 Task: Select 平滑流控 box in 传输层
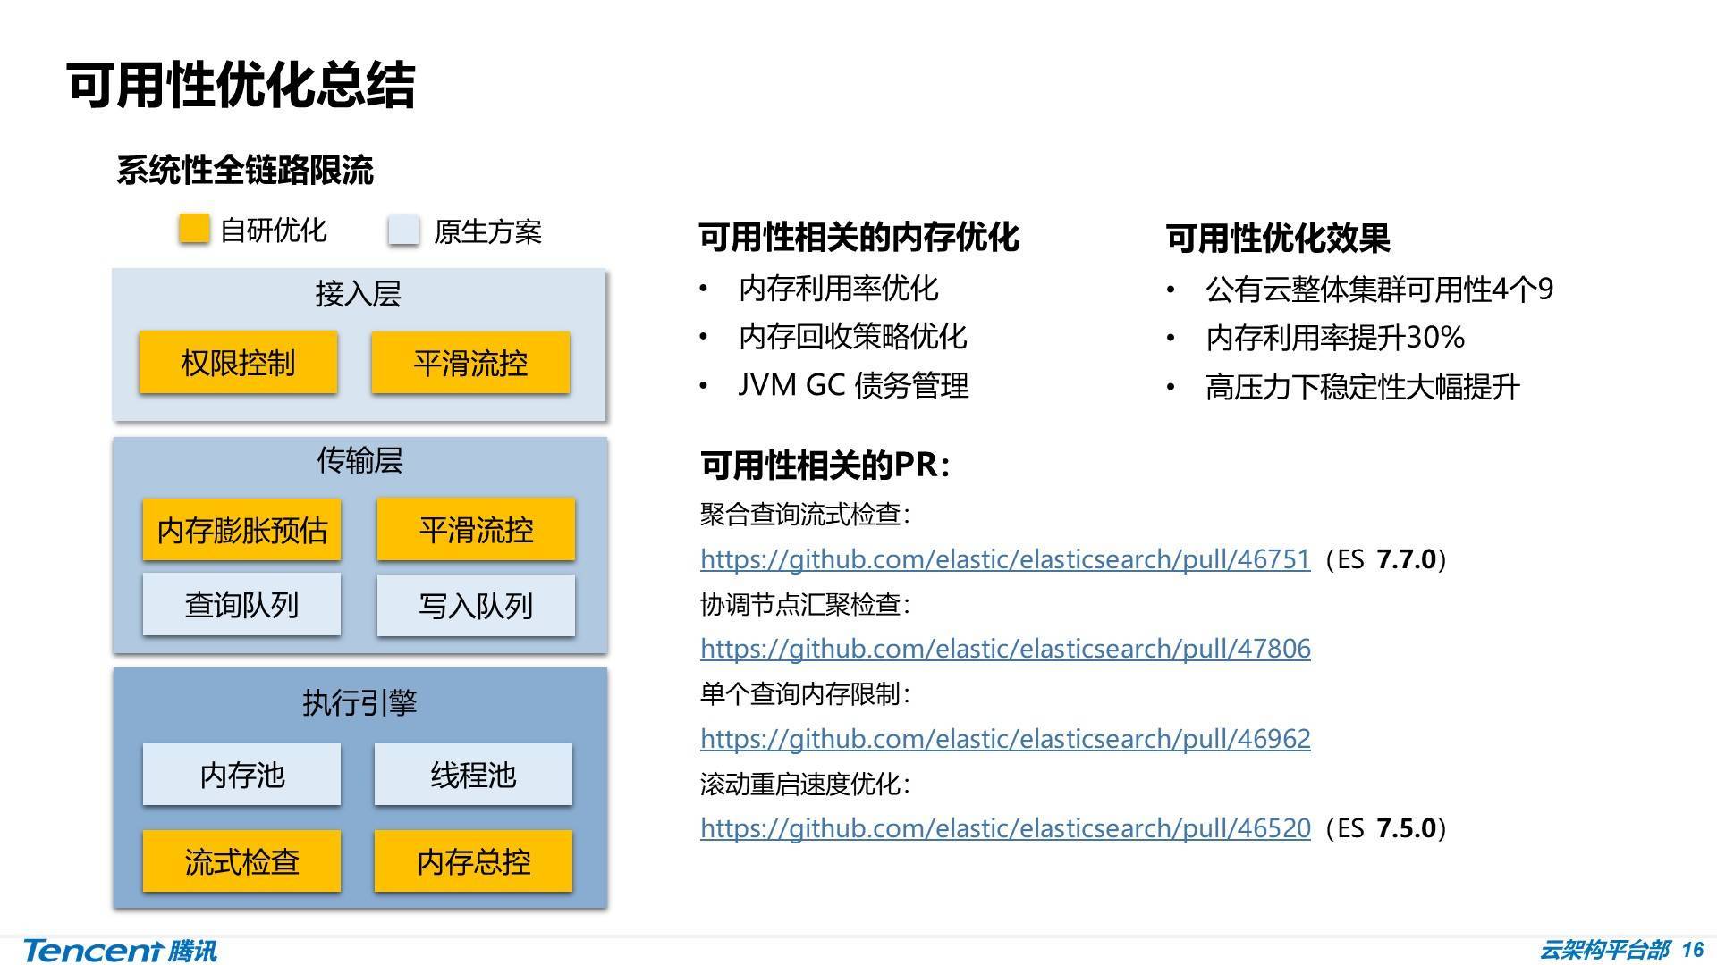[476, 530]
